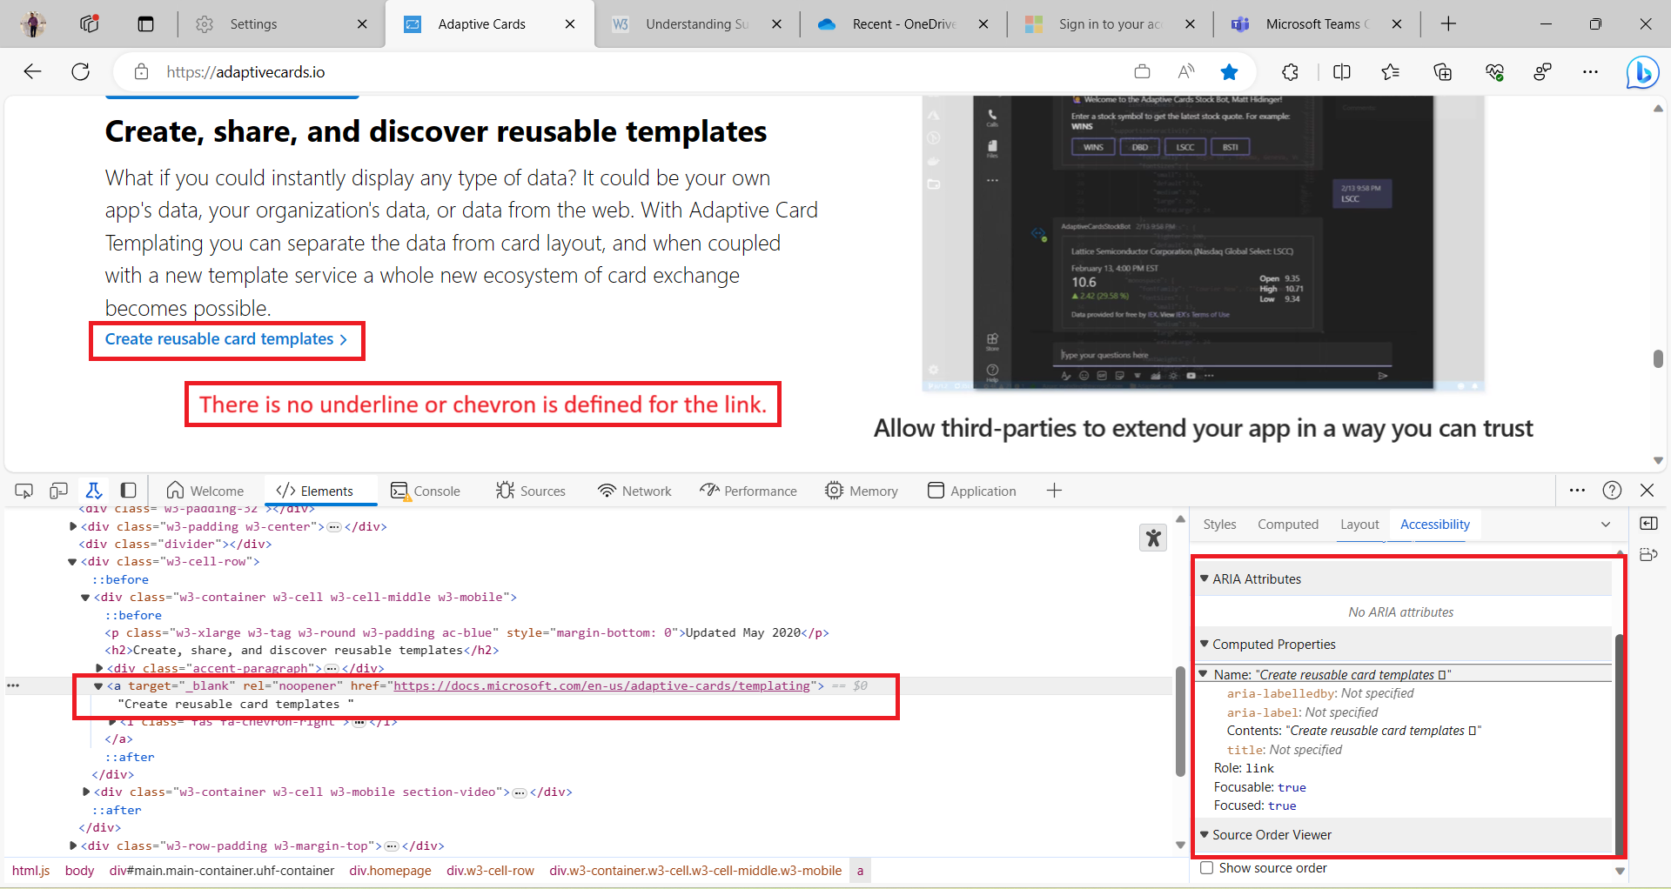Screen dimensions: 1671x889
Task: Select the Computed pane tab
Action: pyautogui.click(x=1288, y=525)
